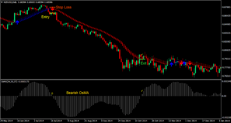Click the orange Stop Loss label
This screenshot has height=123, width=231.
64,7
